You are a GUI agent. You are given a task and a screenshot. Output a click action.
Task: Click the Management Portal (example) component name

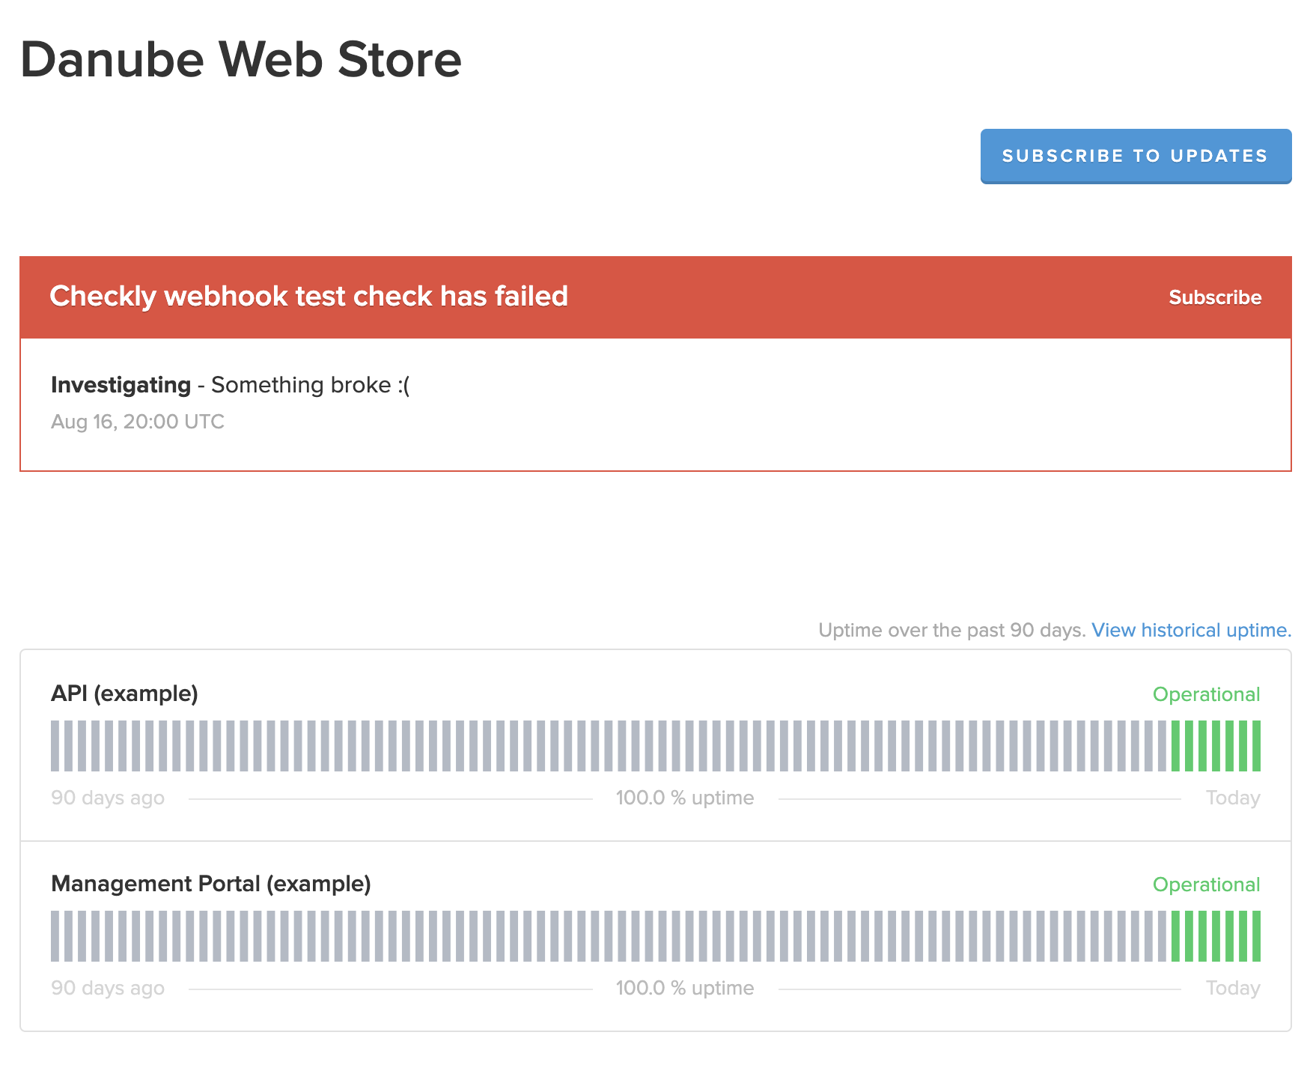(210, 884)
